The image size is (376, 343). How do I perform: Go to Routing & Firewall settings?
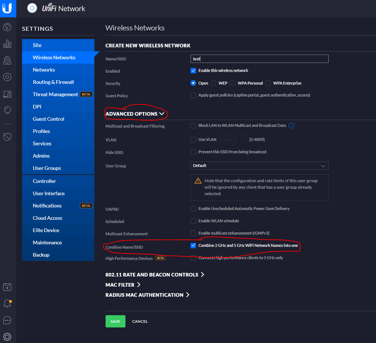pyautogui.click(x=53, y=82)
